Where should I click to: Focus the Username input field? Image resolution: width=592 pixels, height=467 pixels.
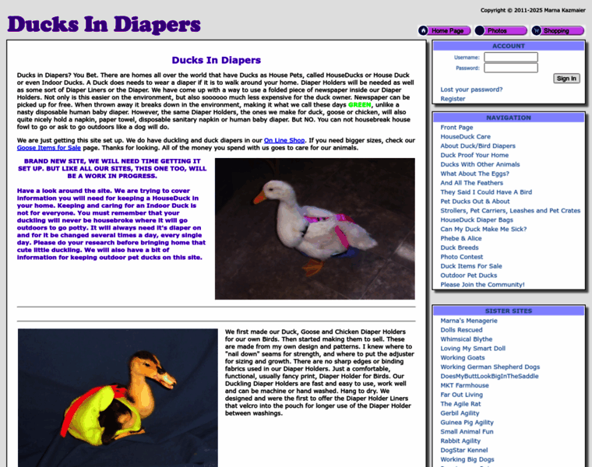click(511, 58)
